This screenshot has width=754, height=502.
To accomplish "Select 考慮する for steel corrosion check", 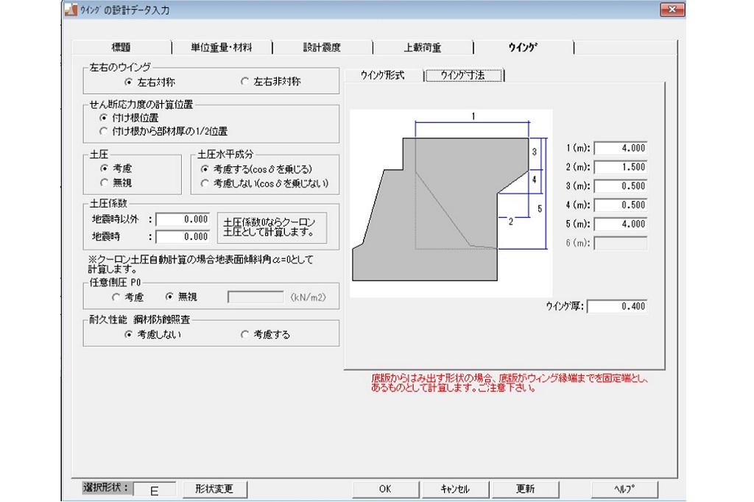I will 245,334.
